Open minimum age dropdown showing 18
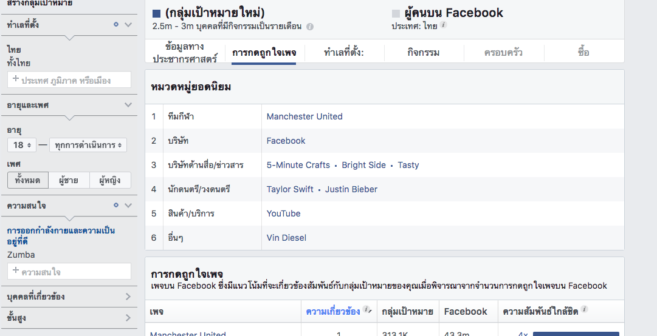 pyautogui.click(x=22, y=145)
